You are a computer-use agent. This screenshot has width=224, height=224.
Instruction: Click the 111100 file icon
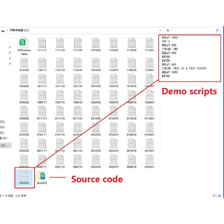click(x=96, y=42)
